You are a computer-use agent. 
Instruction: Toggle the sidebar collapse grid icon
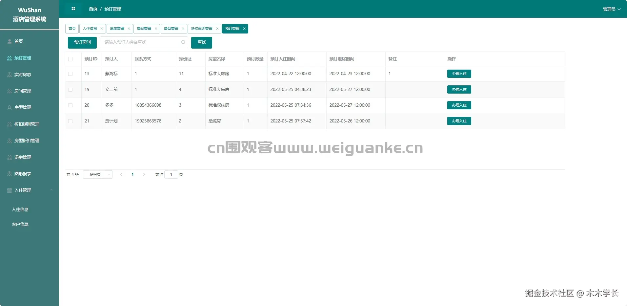[x=73, y=9]
